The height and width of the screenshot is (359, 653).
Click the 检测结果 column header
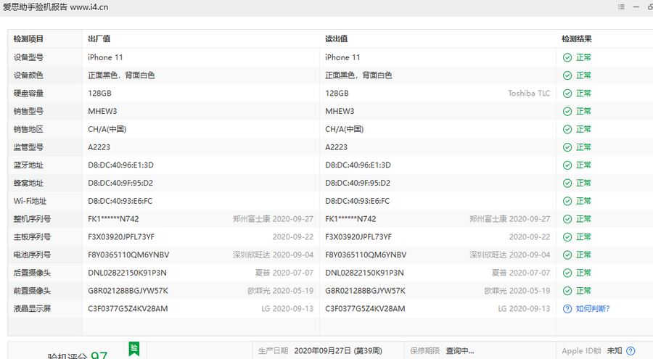pyautogui.click(x=577, y=38)
